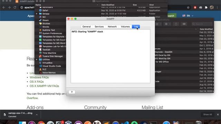Select System Preferences icon in Finder list

(x=40, y=33)
